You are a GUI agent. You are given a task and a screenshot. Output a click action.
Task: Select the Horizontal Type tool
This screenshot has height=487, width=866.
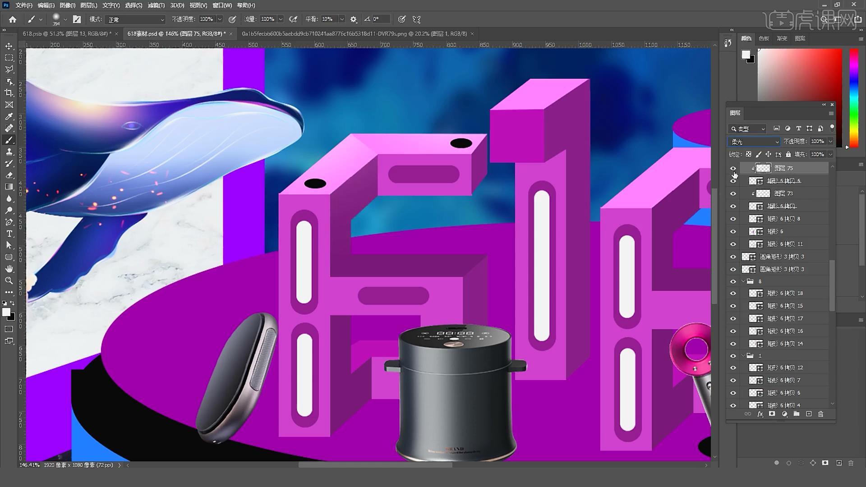coord(9,234)
